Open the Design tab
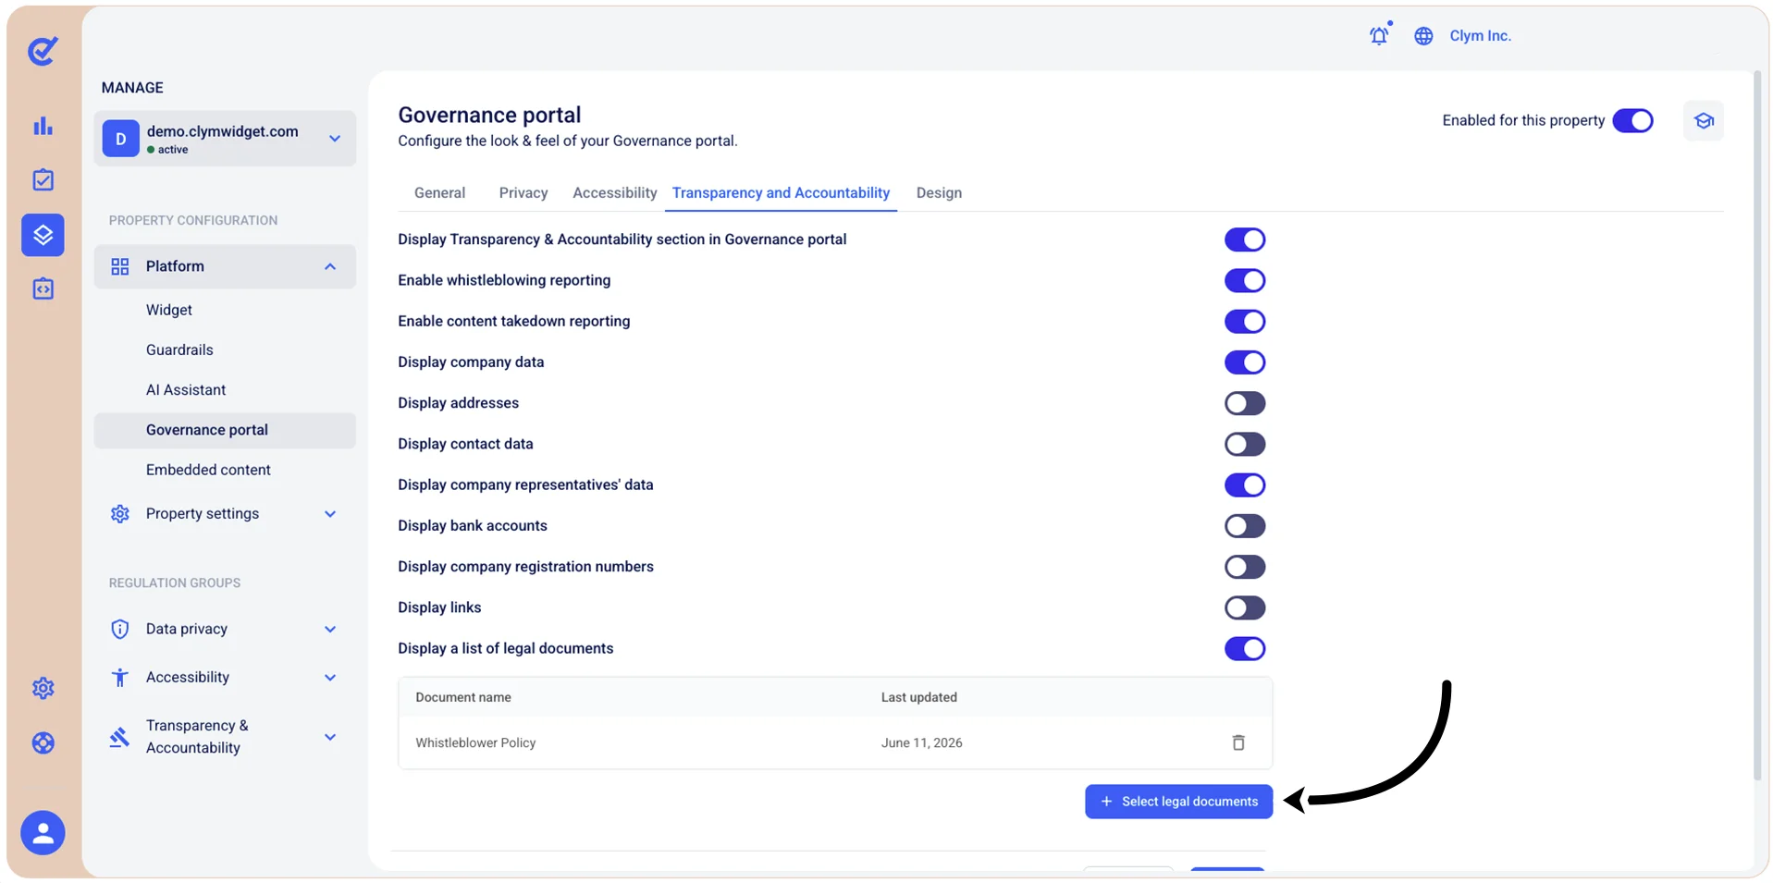Screen dimensions: 1773x883 click(x=939, y=192)
